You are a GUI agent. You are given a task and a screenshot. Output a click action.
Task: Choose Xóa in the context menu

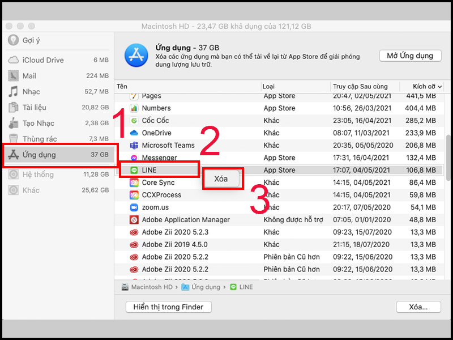tap(221, 178)
